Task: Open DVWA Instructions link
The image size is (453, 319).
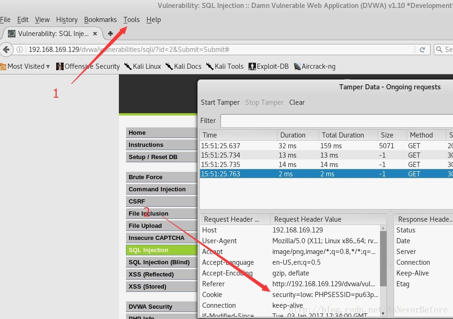Action: point(162,145)
